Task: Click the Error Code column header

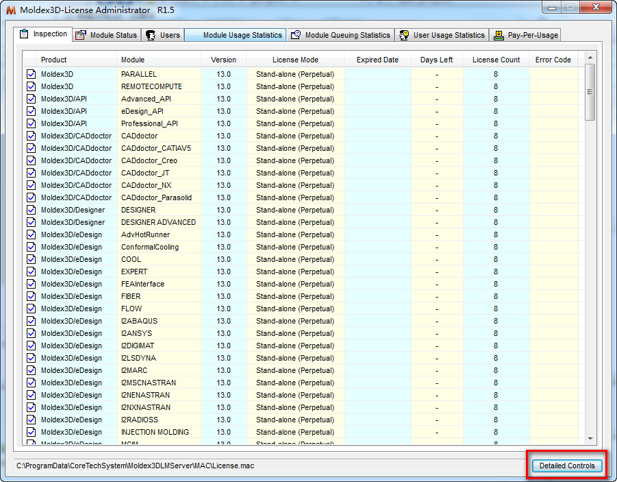Action: [553, 60]
